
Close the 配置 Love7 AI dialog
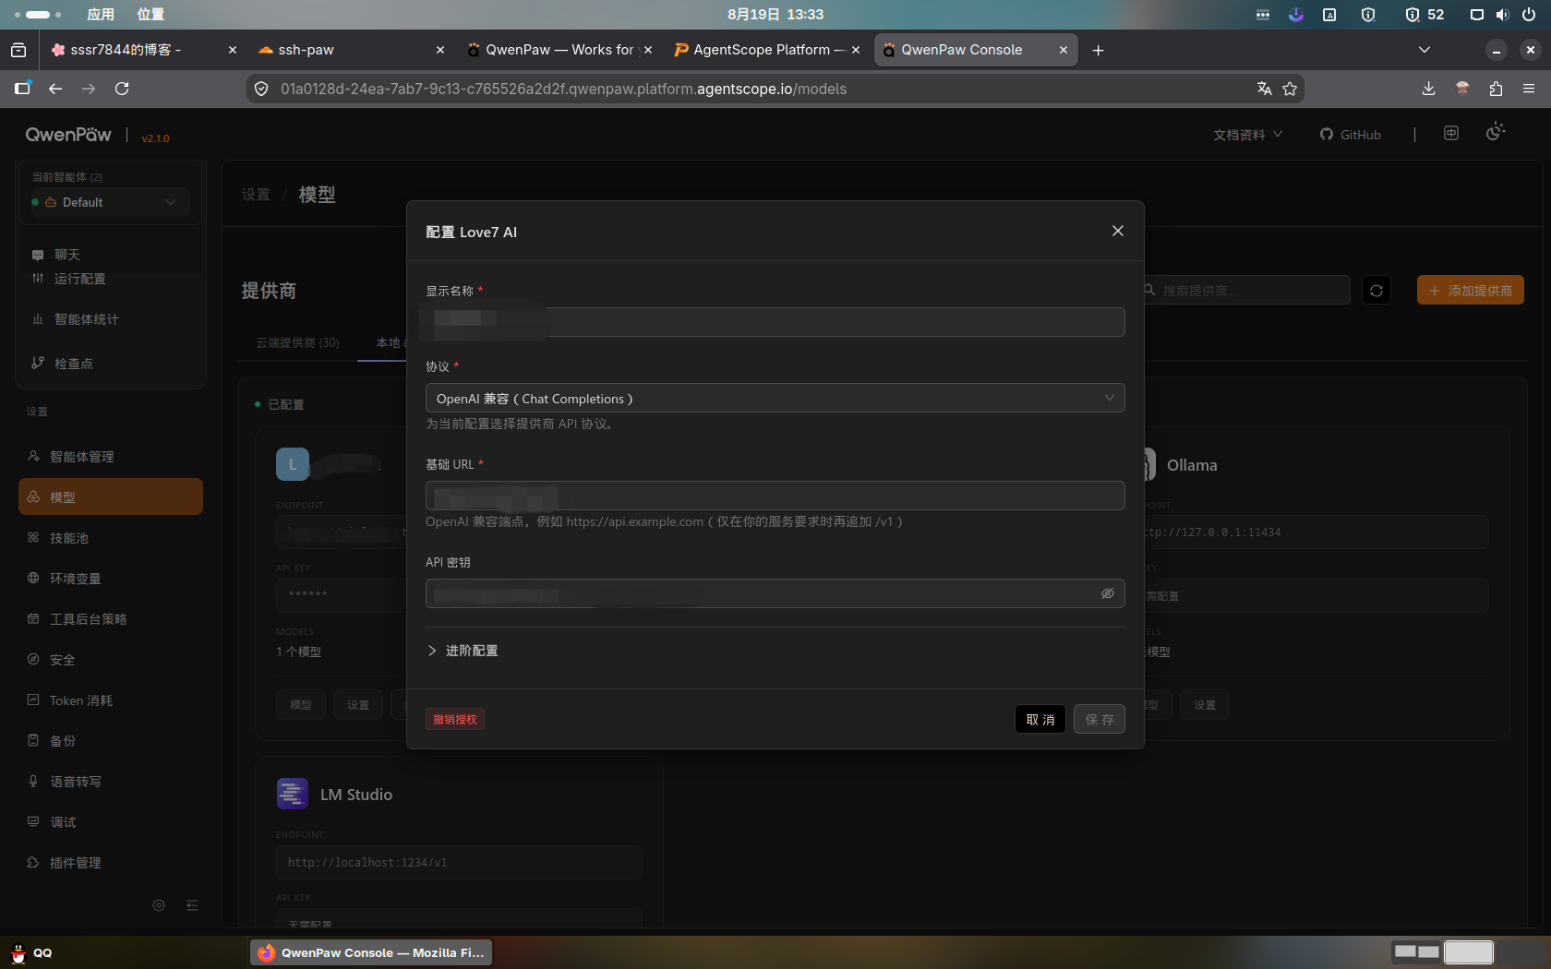(1118, 231)
